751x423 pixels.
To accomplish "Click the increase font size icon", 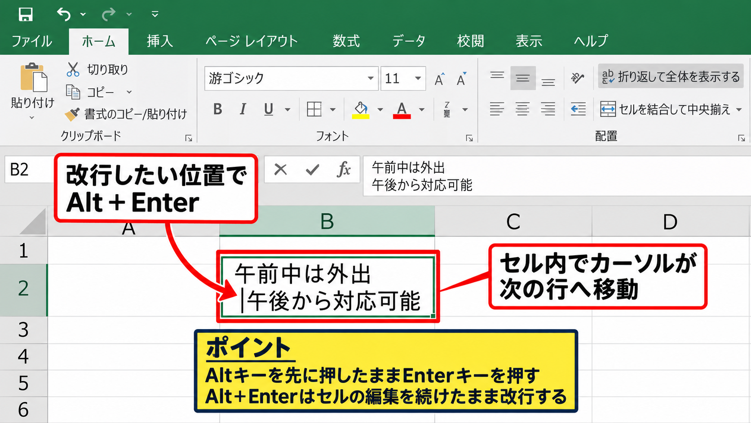I will [x=440, y=79].
